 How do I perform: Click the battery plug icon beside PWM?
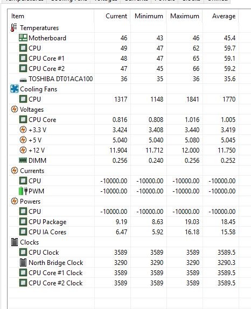[x=23, y=191]
